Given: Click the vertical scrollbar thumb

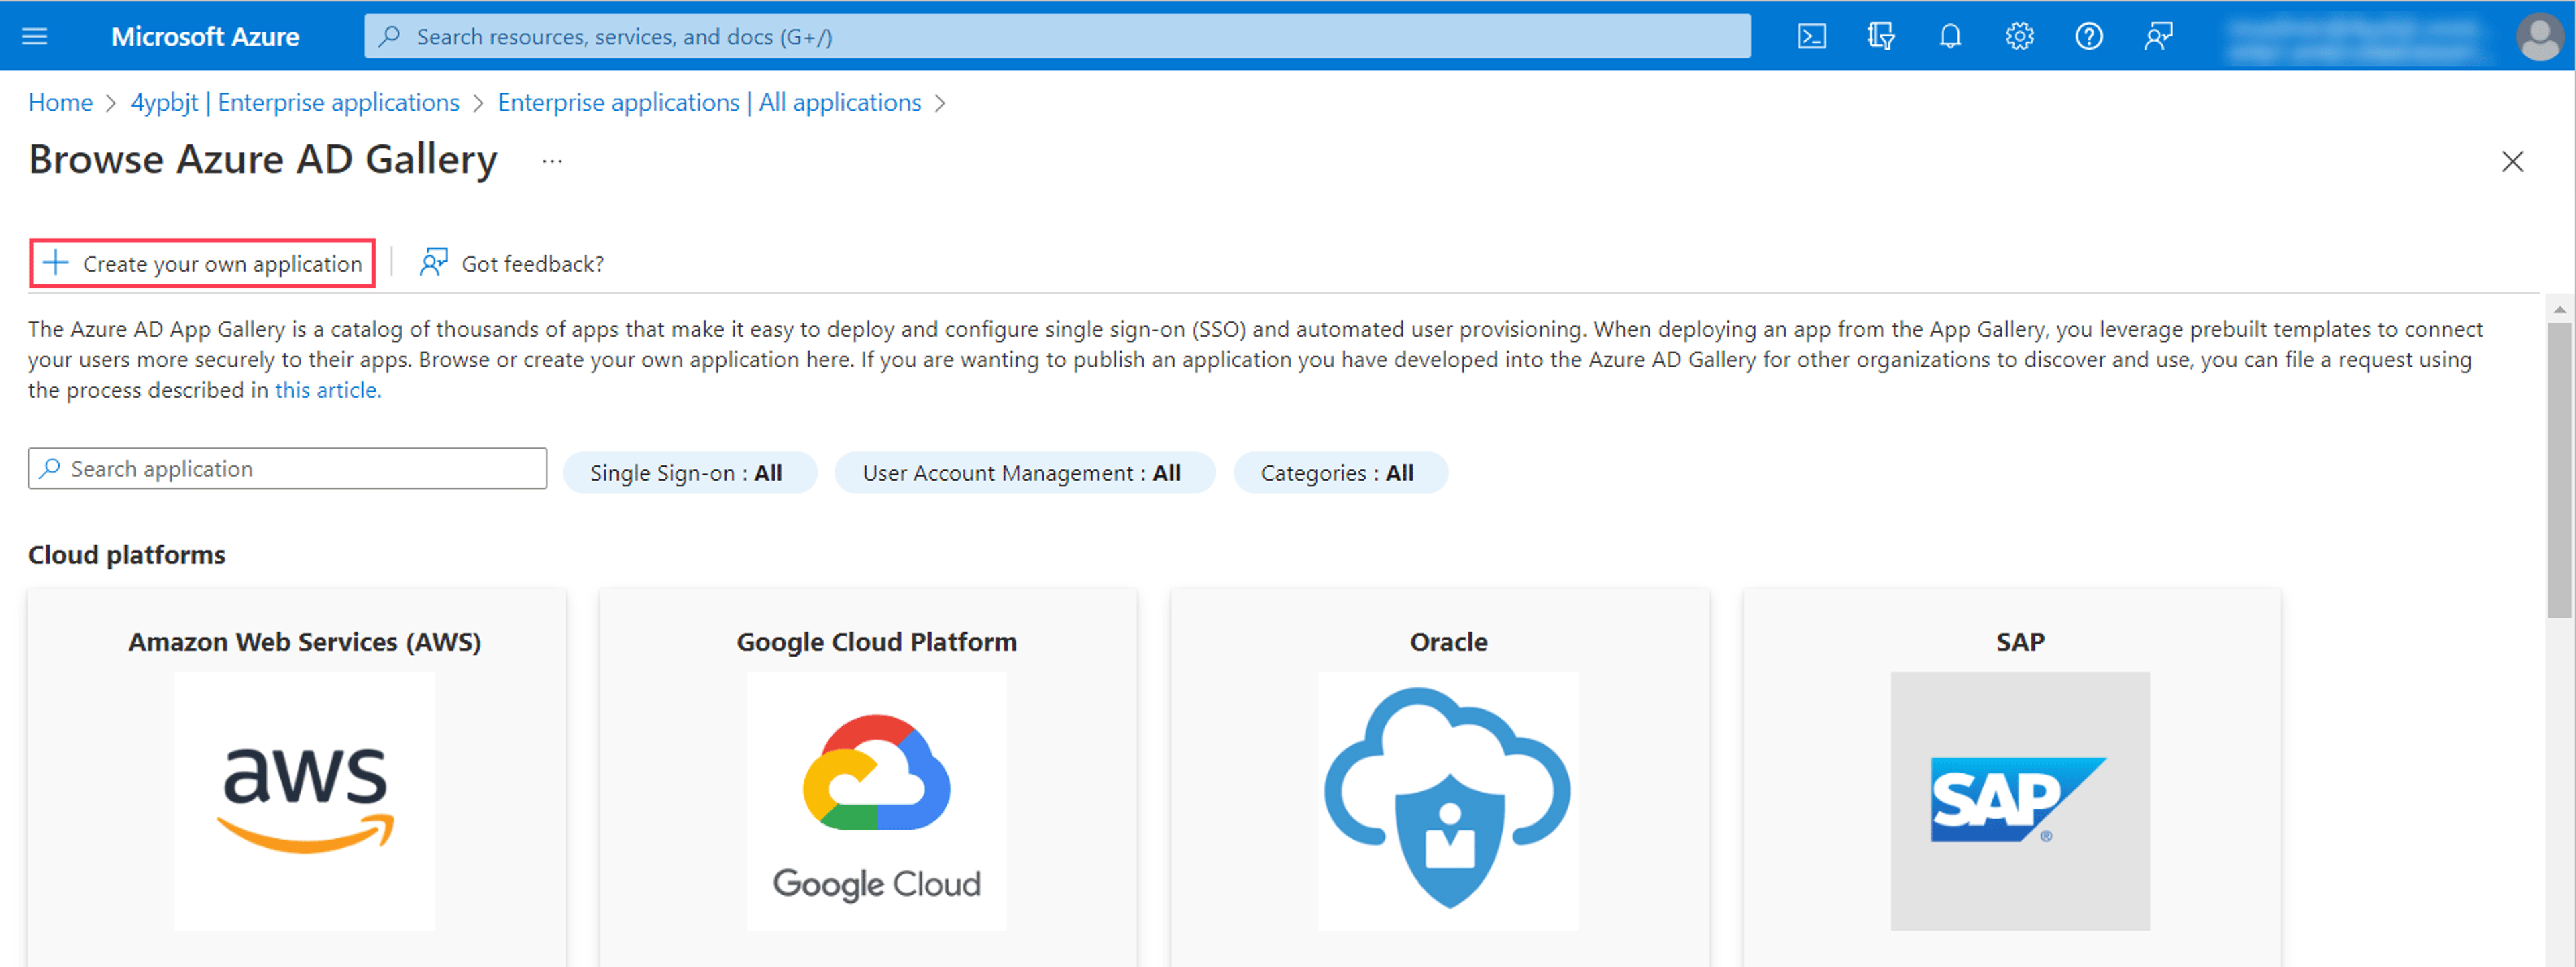Looking at the screenshot, I should coord(2560,470).
